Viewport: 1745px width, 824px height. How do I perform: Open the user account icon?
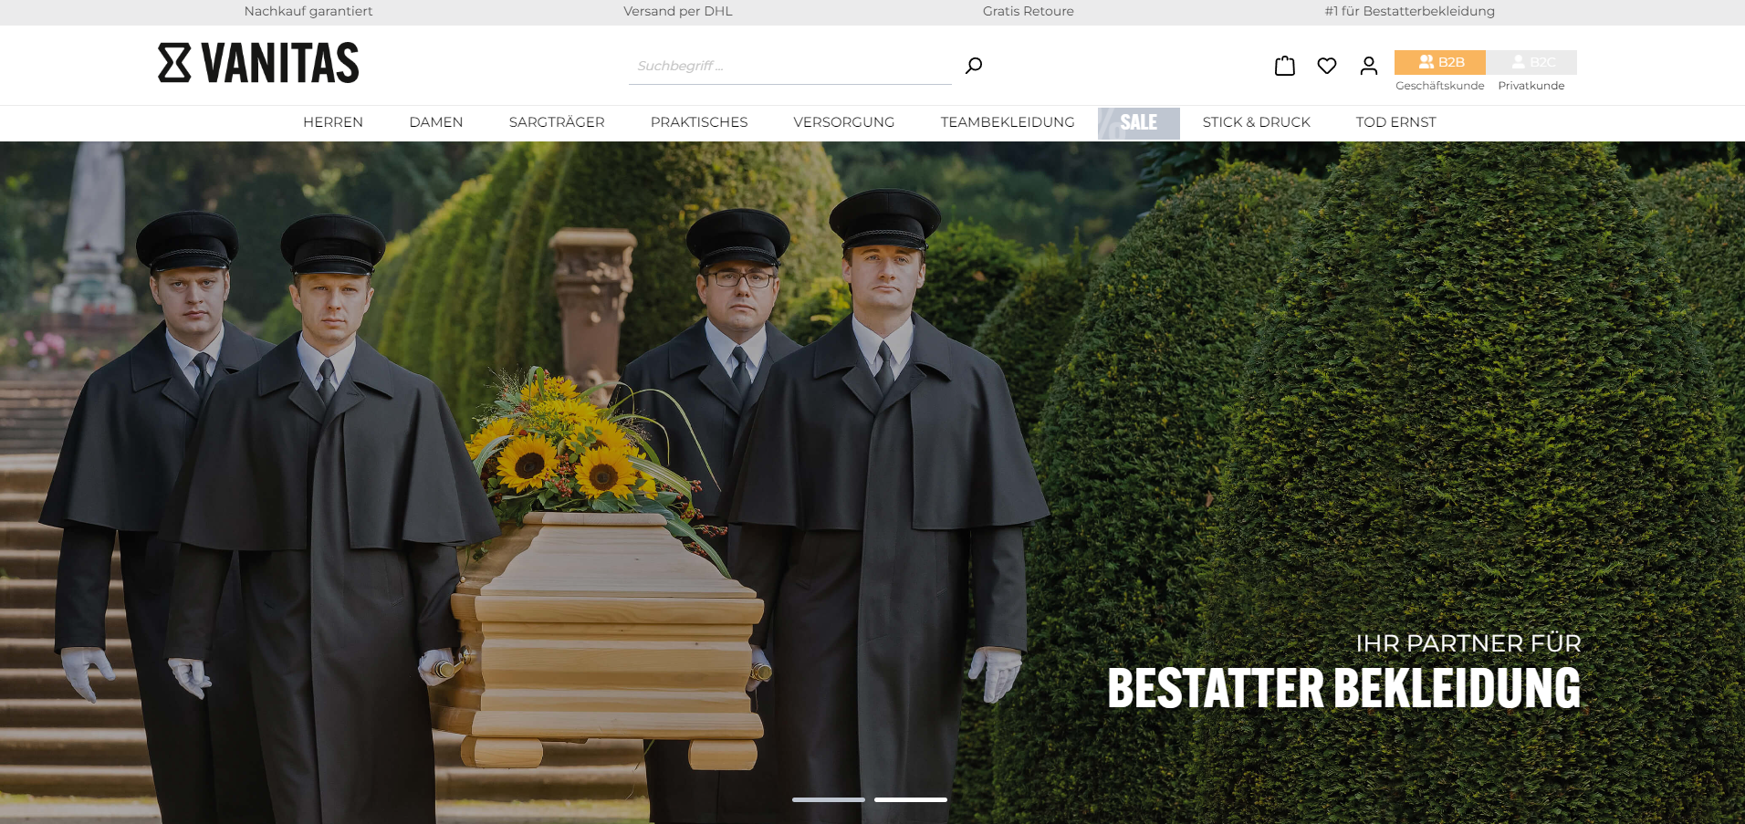pos(1369,66)
